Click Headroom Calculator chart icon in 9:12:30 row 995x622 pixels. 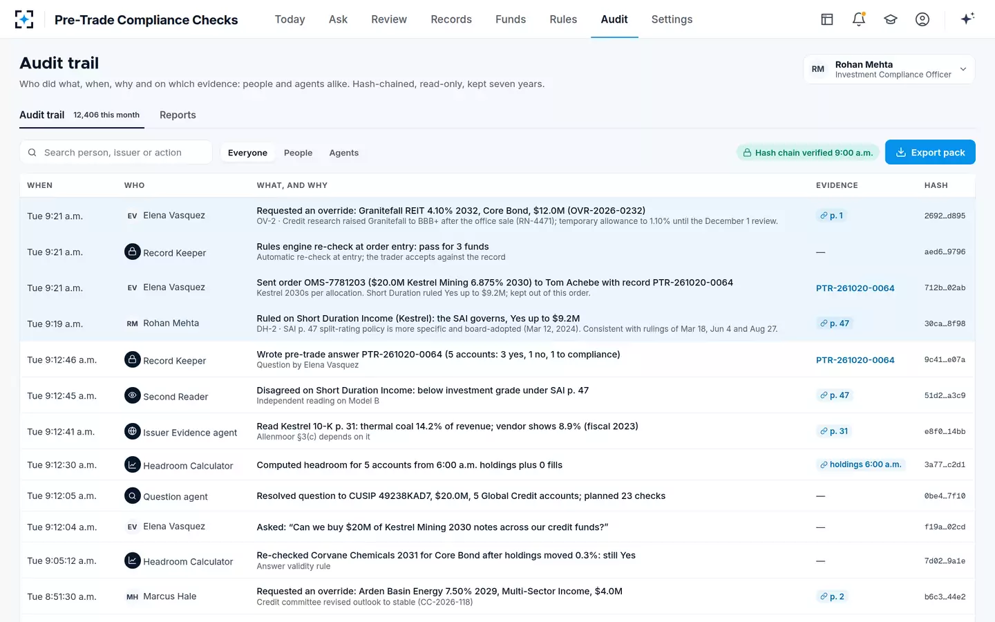[133, 464]
